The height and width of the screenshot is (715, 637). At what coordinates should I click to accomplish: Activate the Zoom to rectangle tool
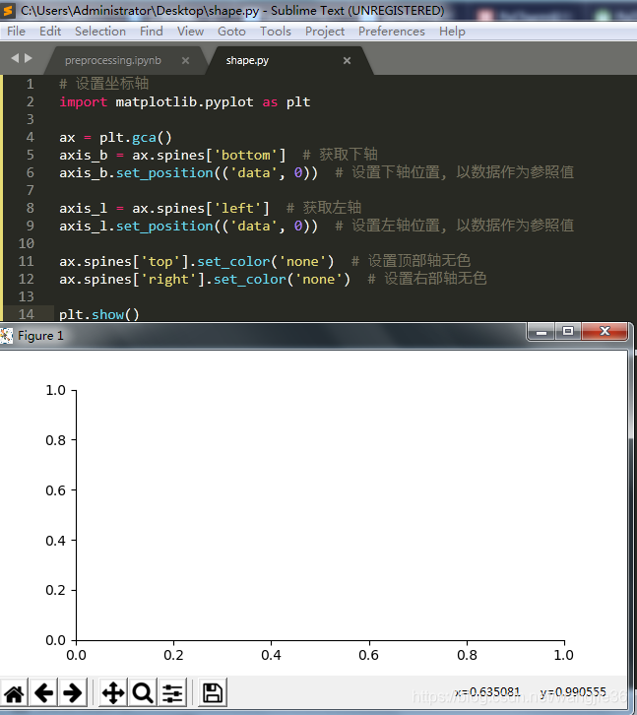click(143, 692)
